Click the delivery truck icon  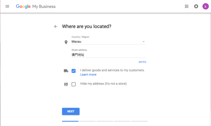click(x=66, y=71)
